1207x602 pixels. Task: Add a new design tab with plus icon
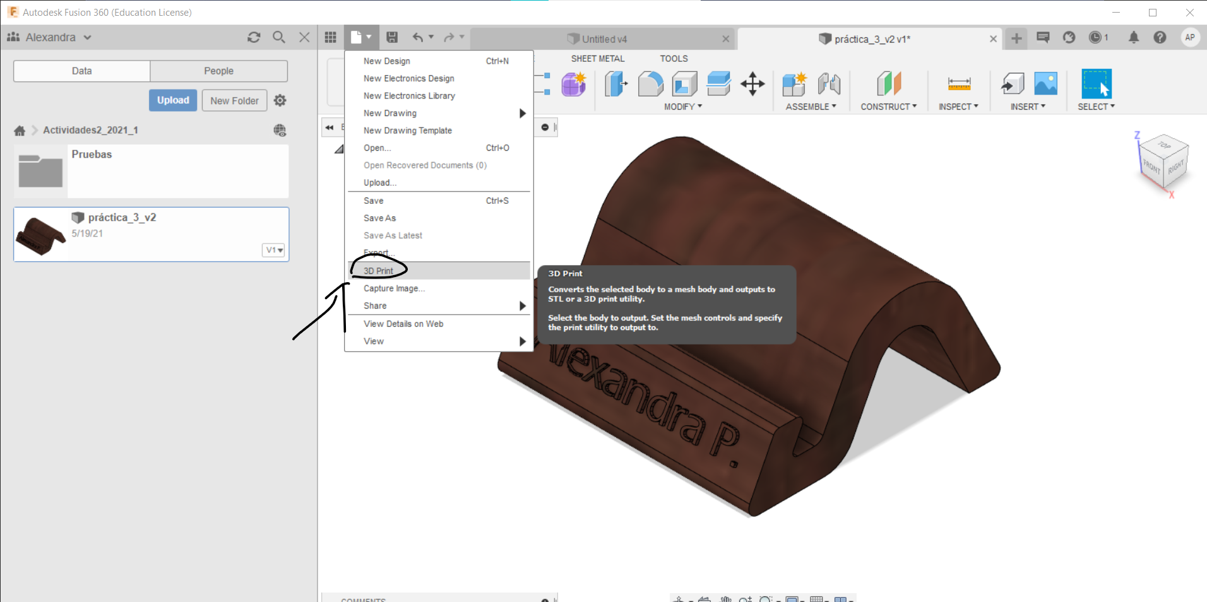pyautogui.click(x=1016, y=38)
